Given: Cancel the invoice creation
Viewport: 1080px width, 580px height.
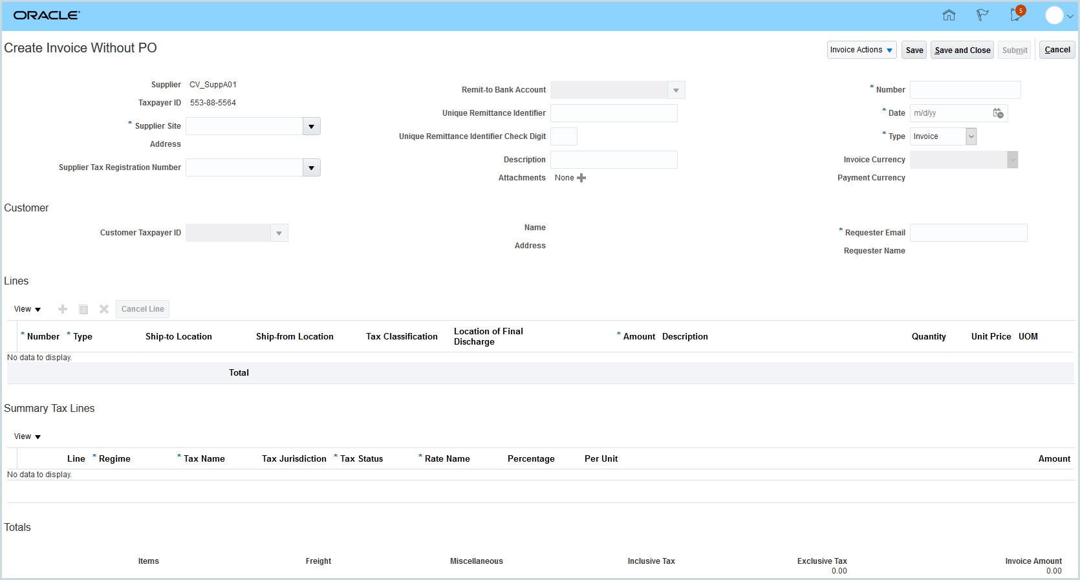Looking at the screenshot, I should point(1057,50).
